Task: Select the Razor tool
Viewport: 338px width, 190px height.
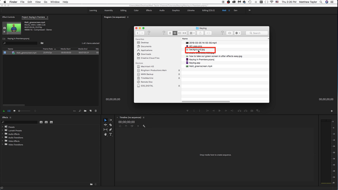Action: click(111, 125)
